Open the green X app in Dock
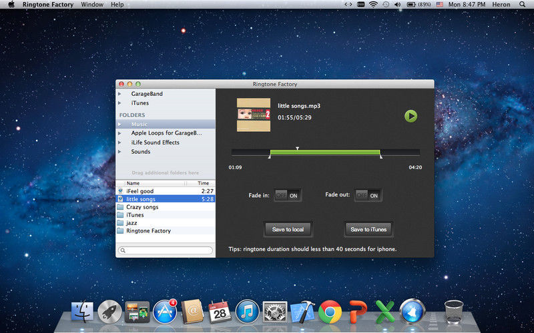The width and height of the screenshot is (534, 333). [385, 312]
